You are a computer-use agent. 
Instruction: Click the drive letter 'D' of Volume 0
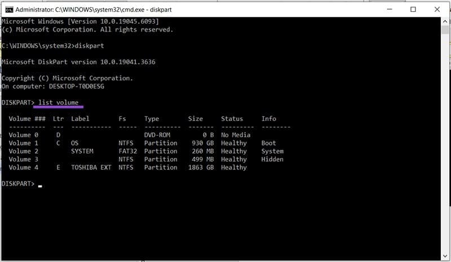click(x=59, y=135)
